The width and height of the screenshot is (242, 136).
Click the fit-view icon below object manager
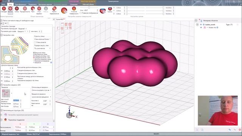[197, 130]
